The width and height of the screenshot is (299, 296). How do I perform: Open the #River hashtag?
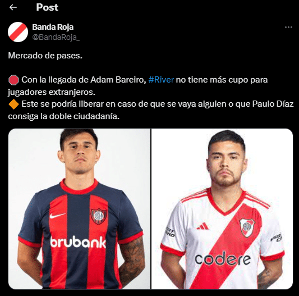(161, 80)
